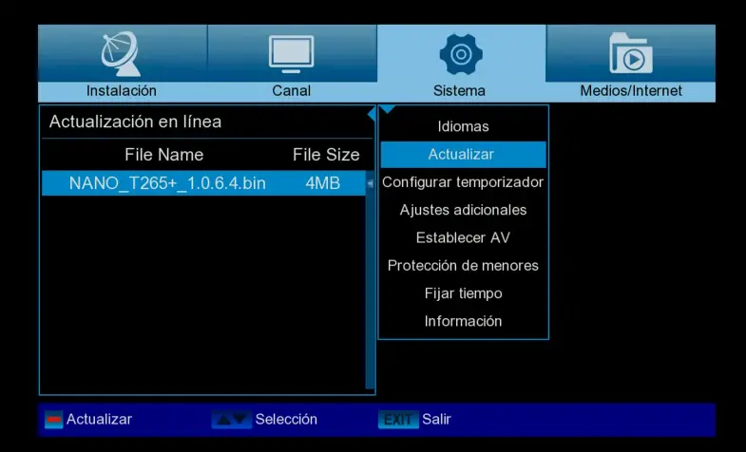Select the media folder Medios/Internet icon
Viewport: 746px width, 452px height.
tap(631, 53)
